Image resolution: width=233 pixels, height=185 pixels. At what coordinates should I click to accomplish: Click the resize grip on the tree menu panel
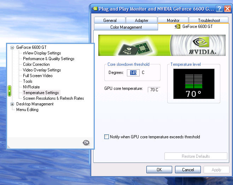click(x=9, y=147)
